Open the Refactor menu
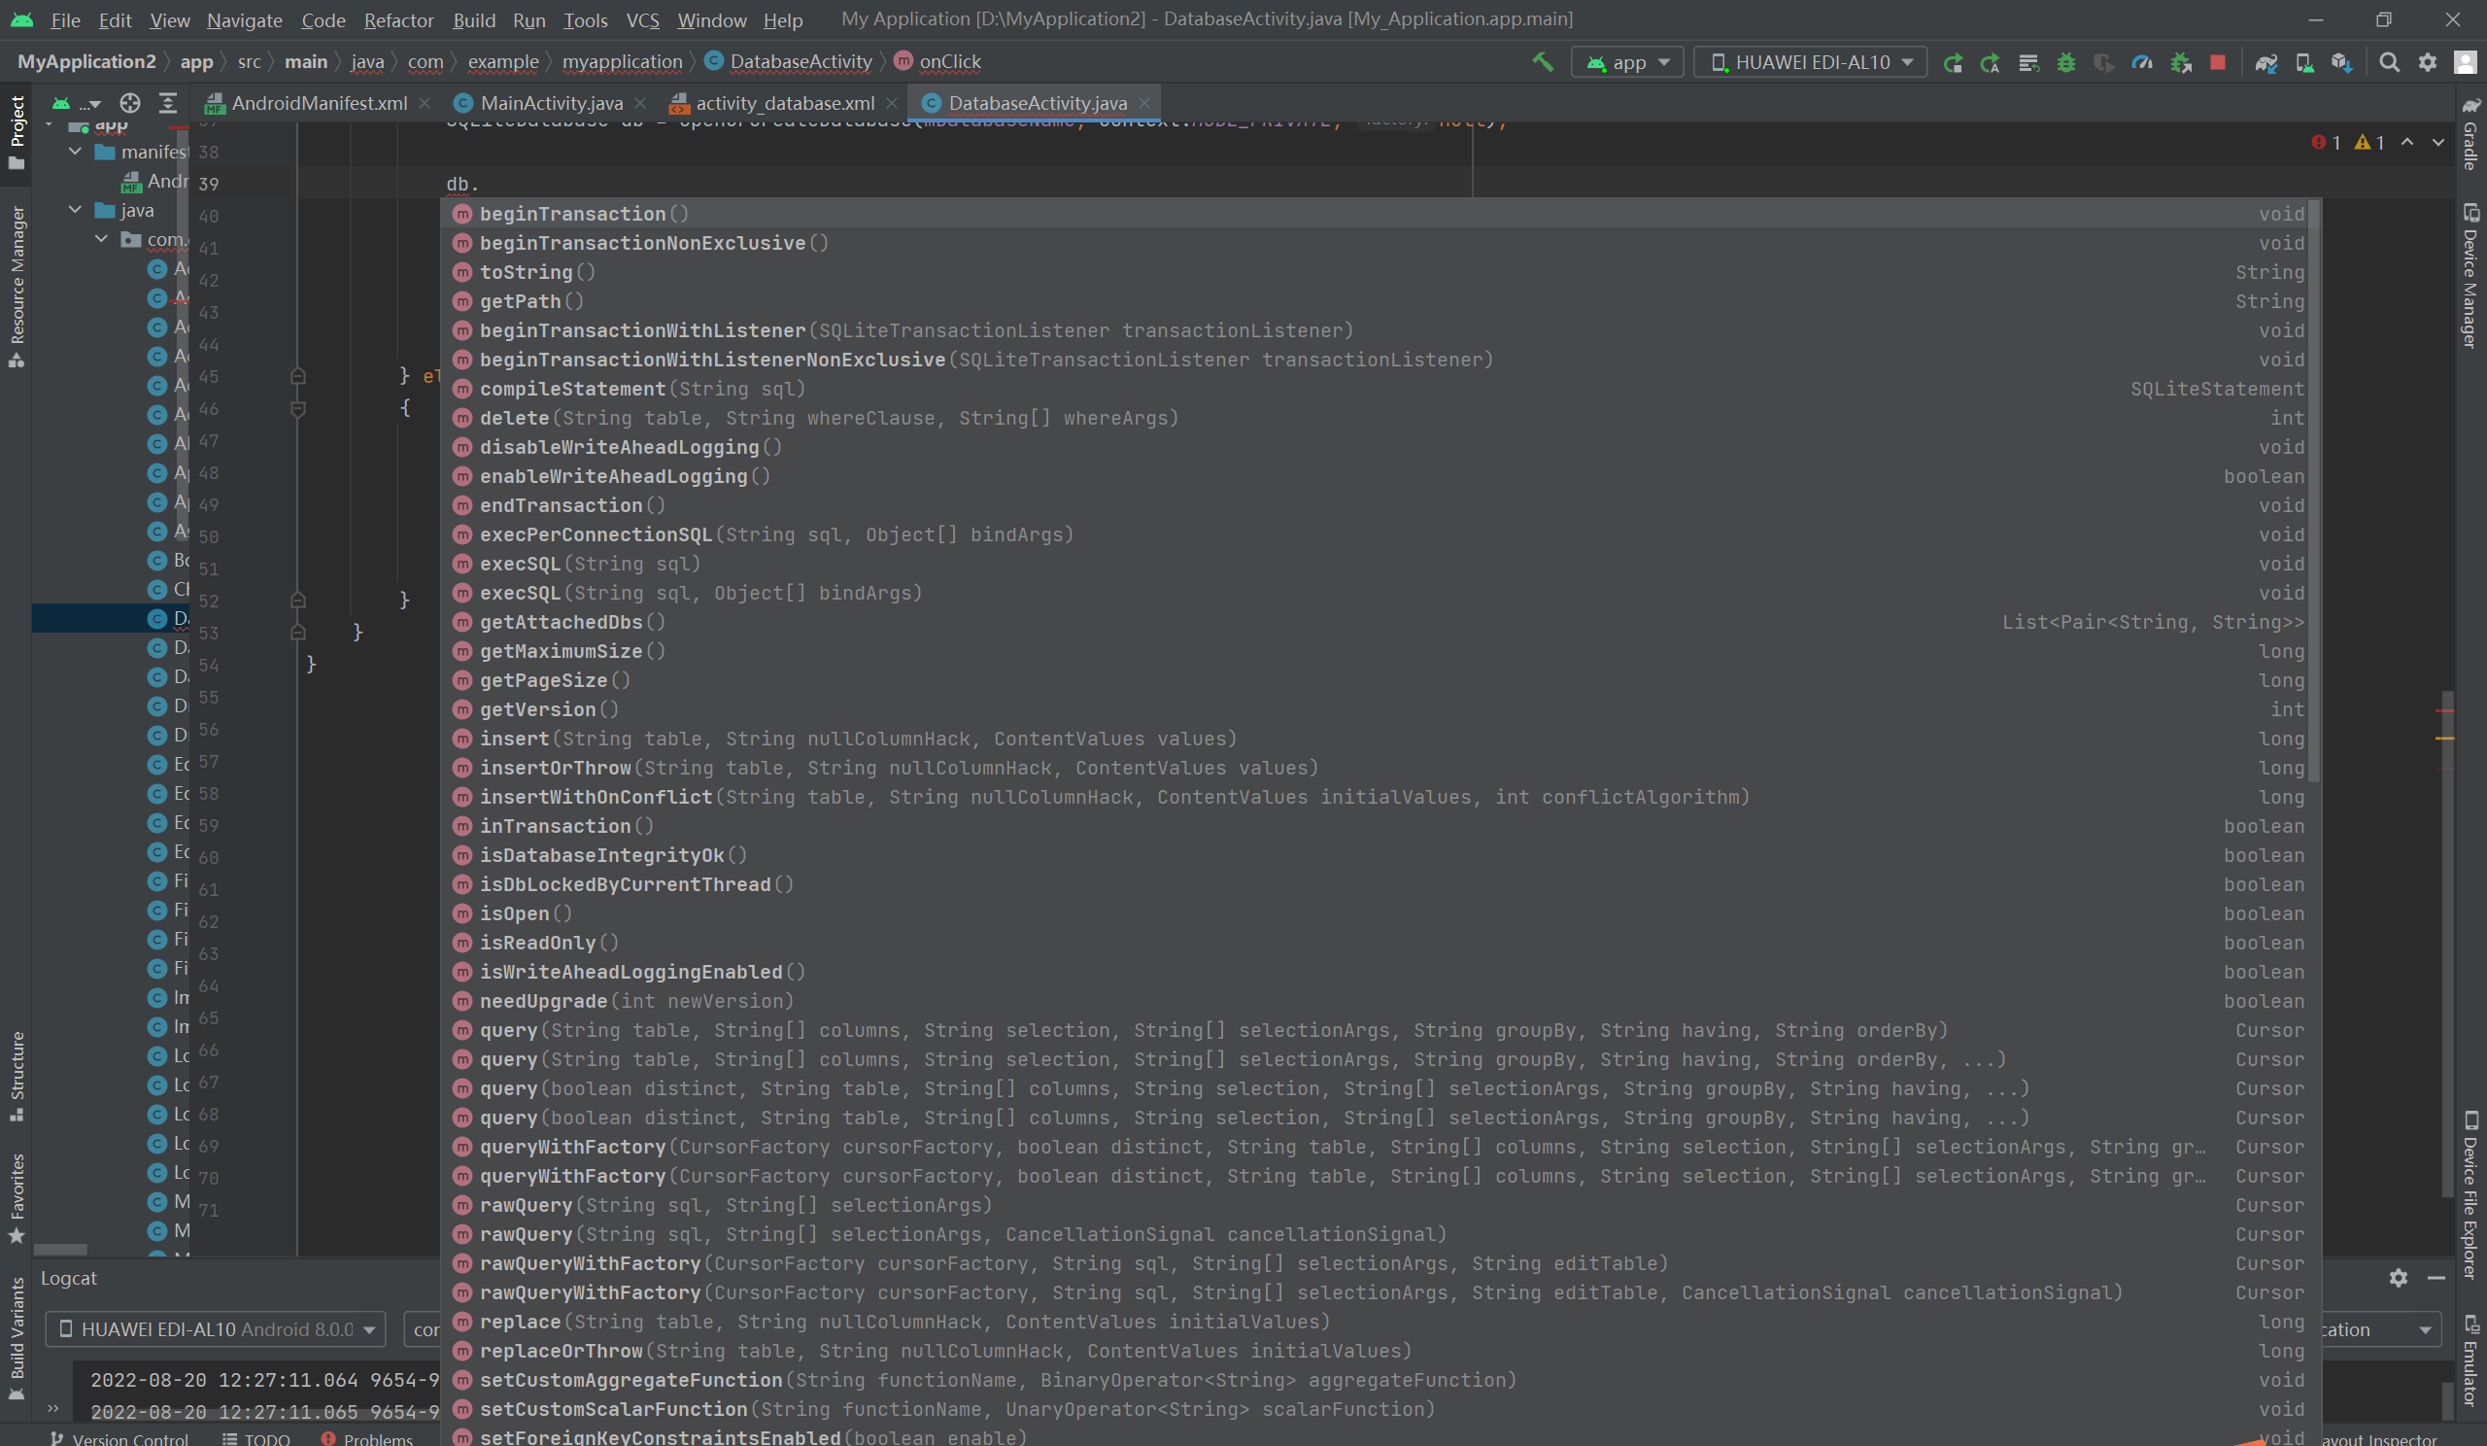 click(397, 19)
